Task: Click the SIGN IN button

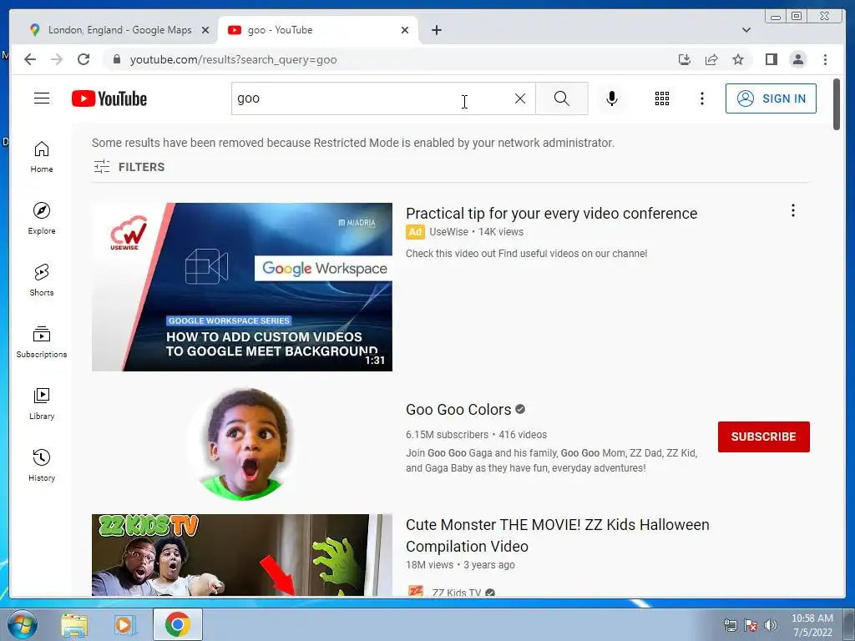Action: [x=771, y=98]
